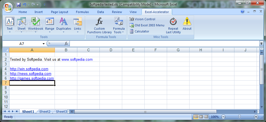Show the Old Excel 2003 Menu
266x122 pixels.
coord(147,25)
